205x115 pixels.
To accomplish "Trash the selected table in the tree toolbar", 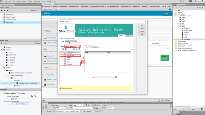I will pos(66,49).
